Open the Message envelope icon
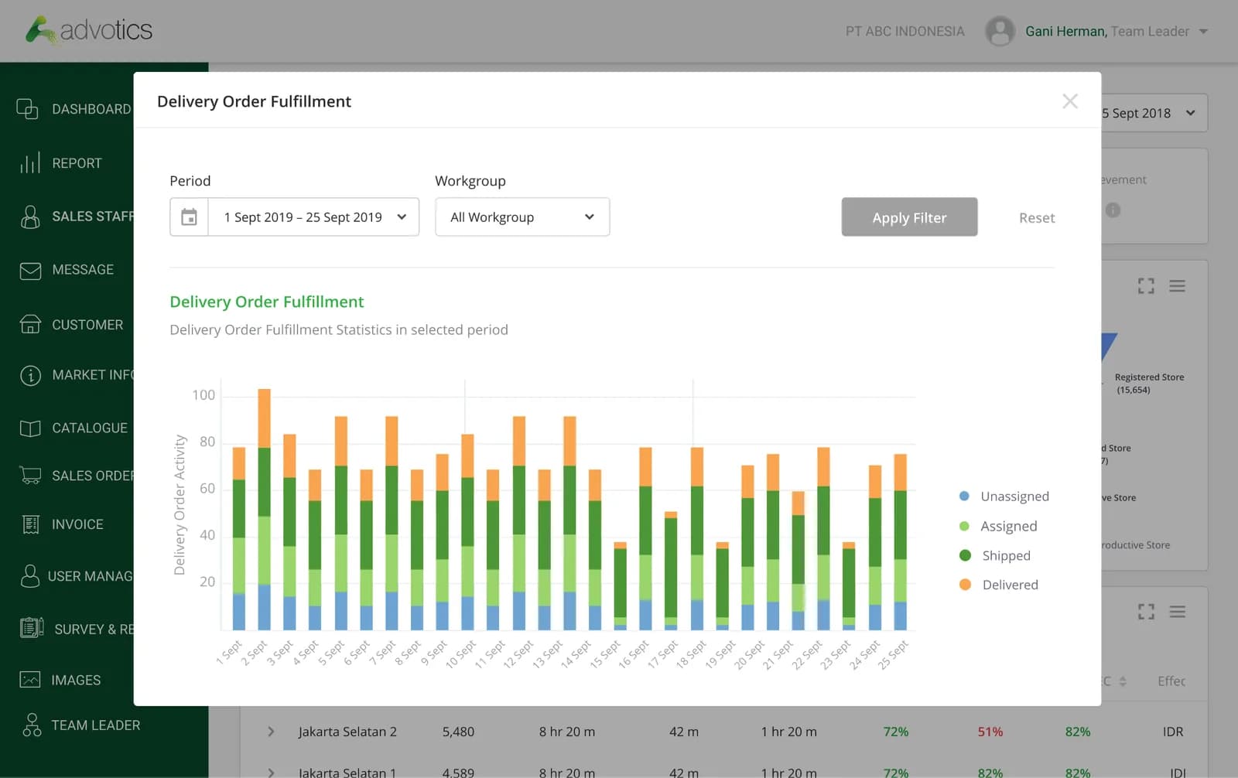 coord(30,271)
